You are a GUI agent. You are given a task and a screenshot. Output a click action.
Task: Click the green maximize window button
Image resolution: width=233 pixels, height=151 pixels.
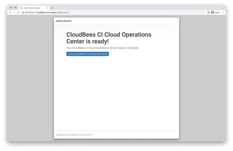click(x=16, y=7)
